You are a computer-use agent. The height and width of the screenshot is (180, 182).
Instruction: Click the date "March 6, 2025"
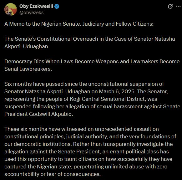117,92
